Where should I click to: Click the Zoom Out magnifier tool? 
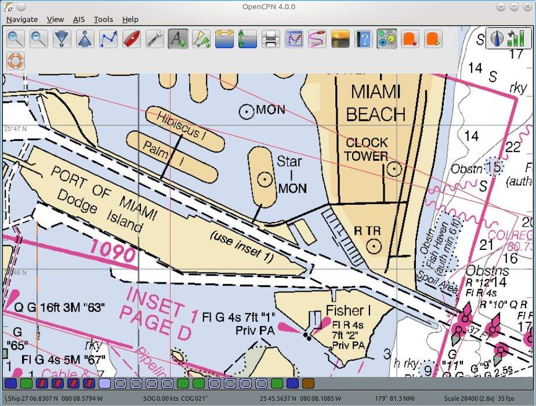coord(39,39)
